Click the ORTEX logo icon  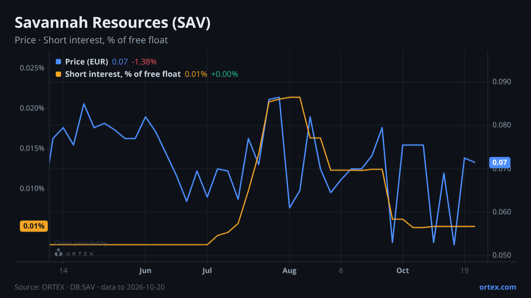[58, 253]
